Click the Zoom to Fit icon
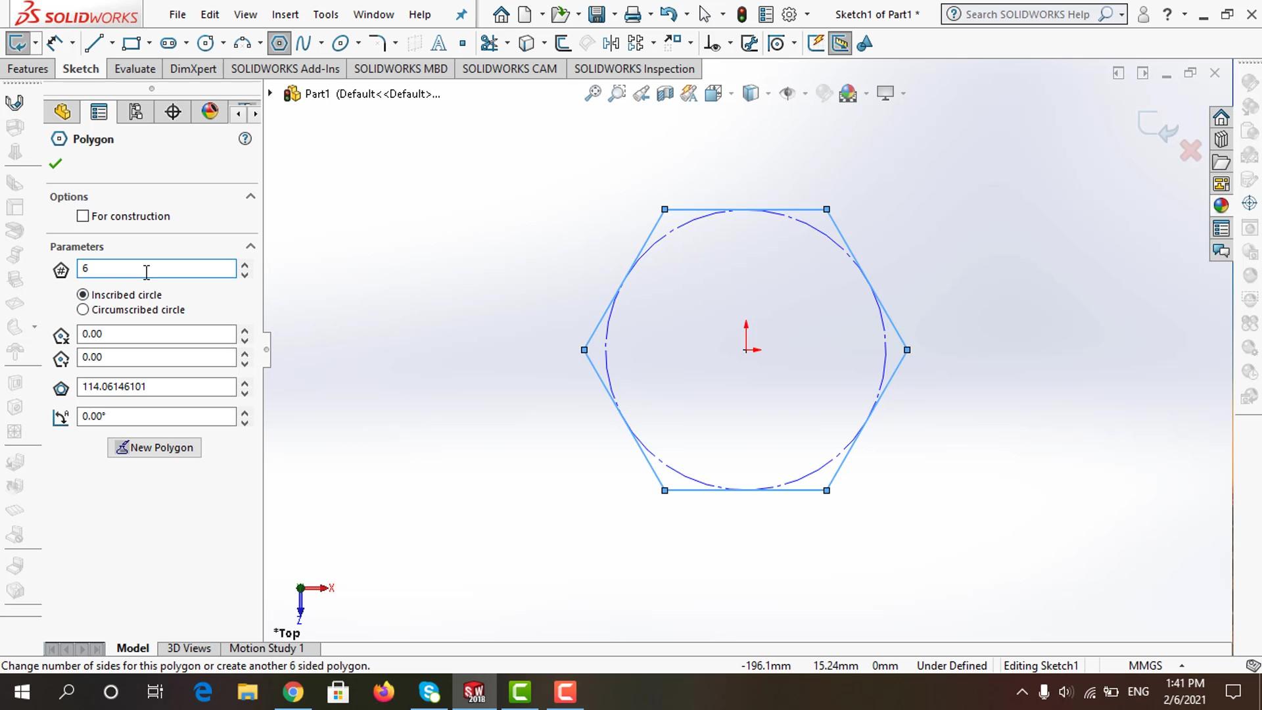 (x=592, y=93)
